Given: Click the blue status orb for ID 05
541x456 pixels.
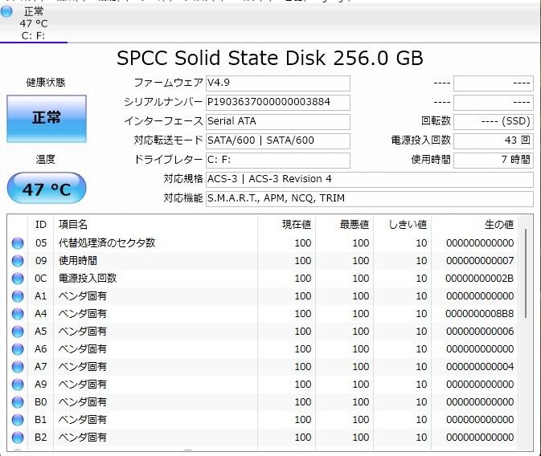Looking at the screenshot, I should [18, 243].
